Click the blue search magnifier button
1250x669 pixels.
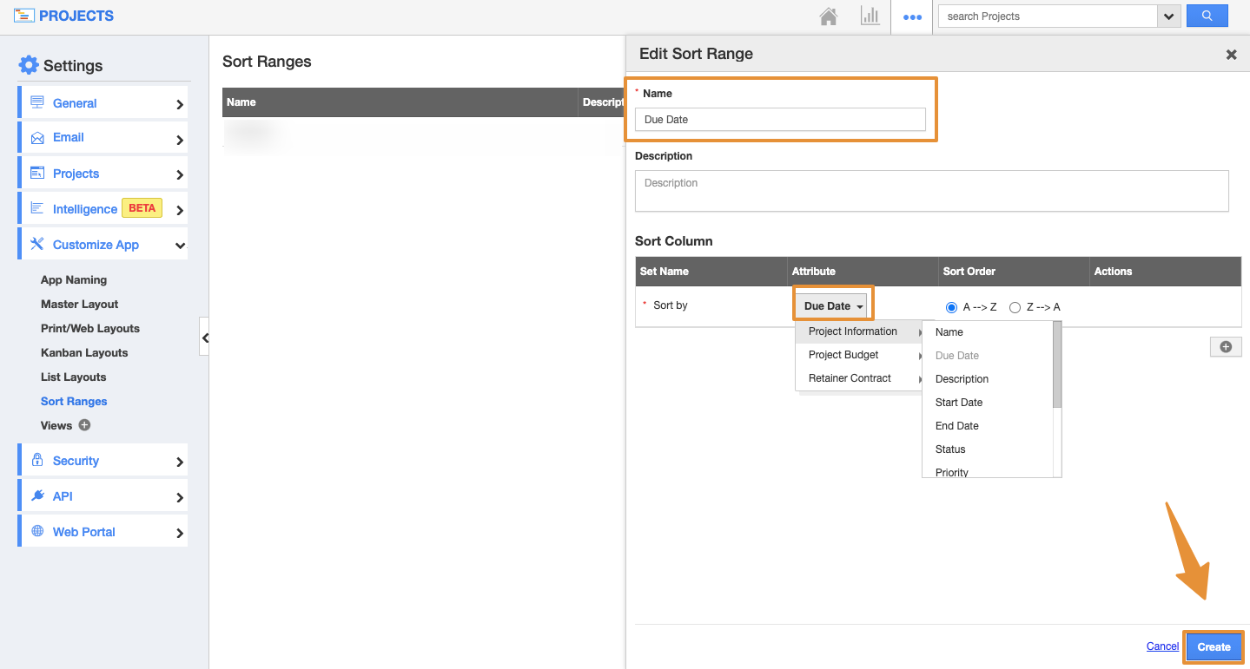tap(1207, 16)
